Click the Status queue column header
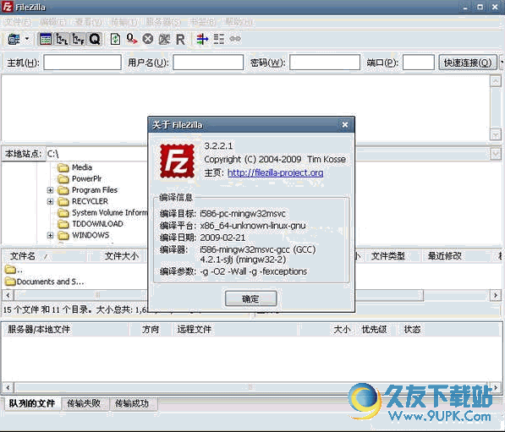The width and height of the screenshot is (505, 432). (413, 330)
